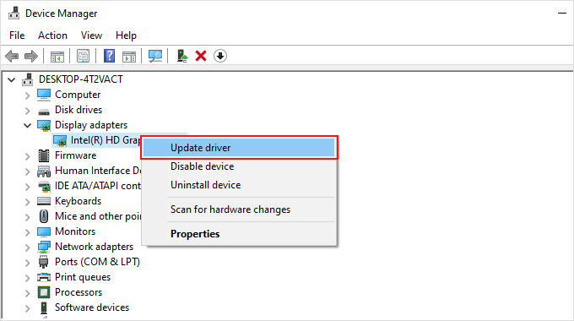Screen dimensions: 574x321
Task: Select the Keyboards label
Action: 78,201
